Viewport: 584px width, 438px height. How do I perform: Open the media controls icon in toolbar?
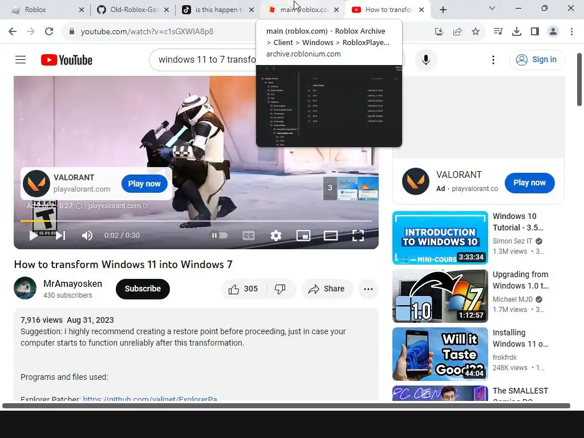pyautogui.click(x=498, y=32)
